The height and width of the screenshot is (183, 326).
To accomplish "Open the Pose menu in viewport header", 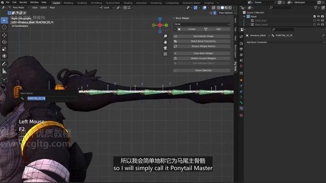I will click(52, 8).
